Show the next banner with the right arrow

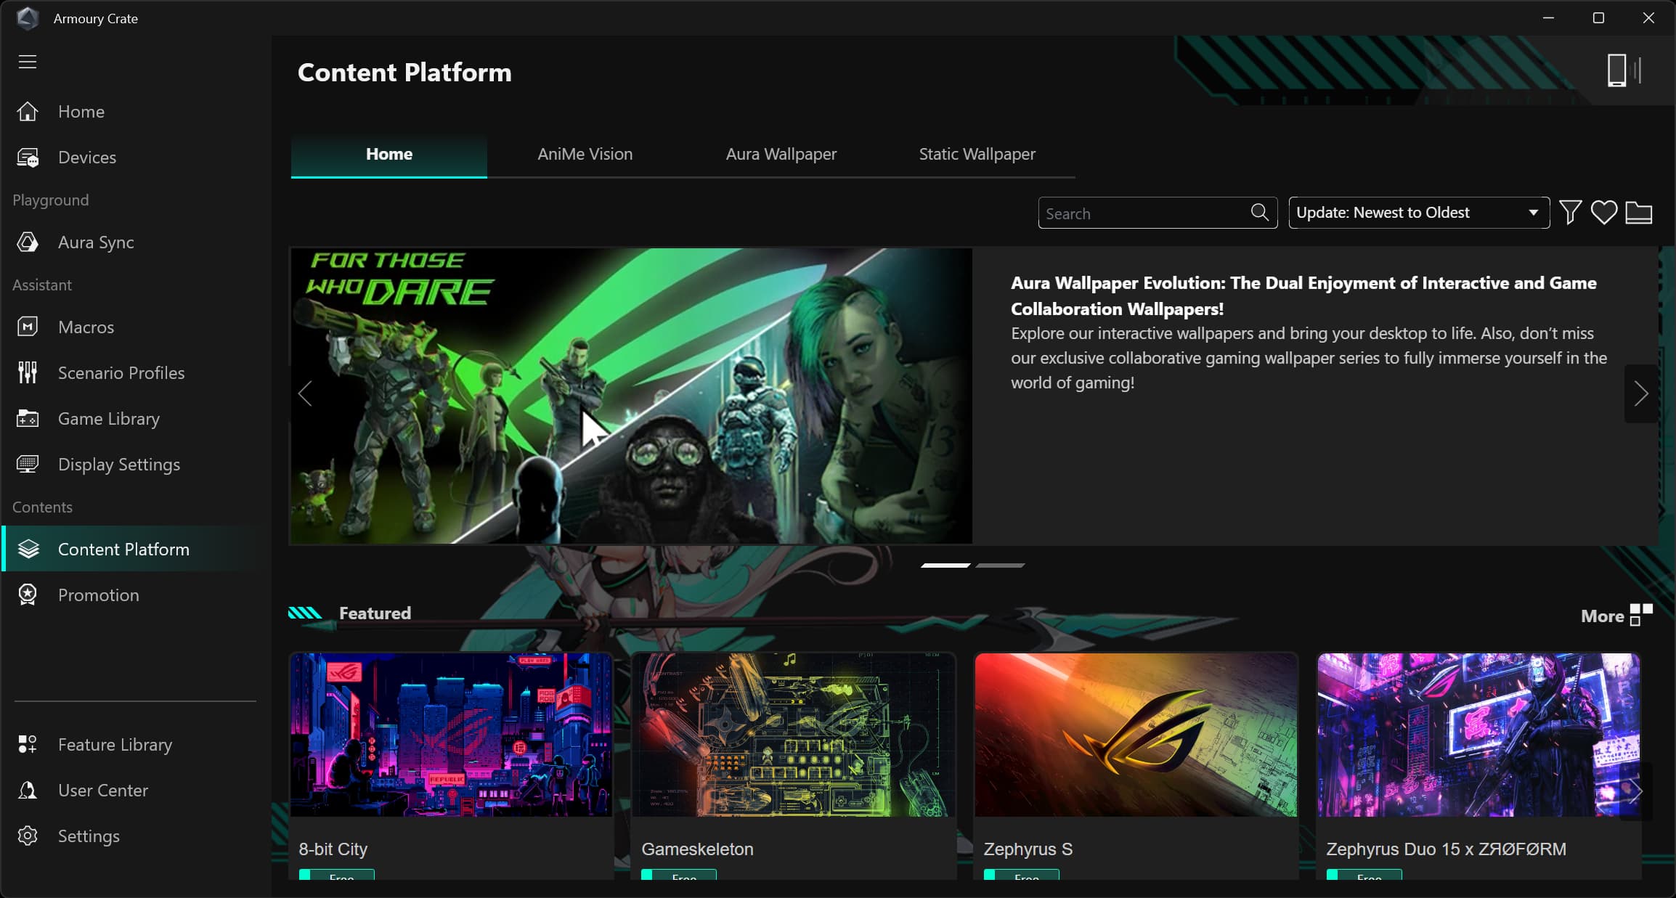pos(1640,394)
